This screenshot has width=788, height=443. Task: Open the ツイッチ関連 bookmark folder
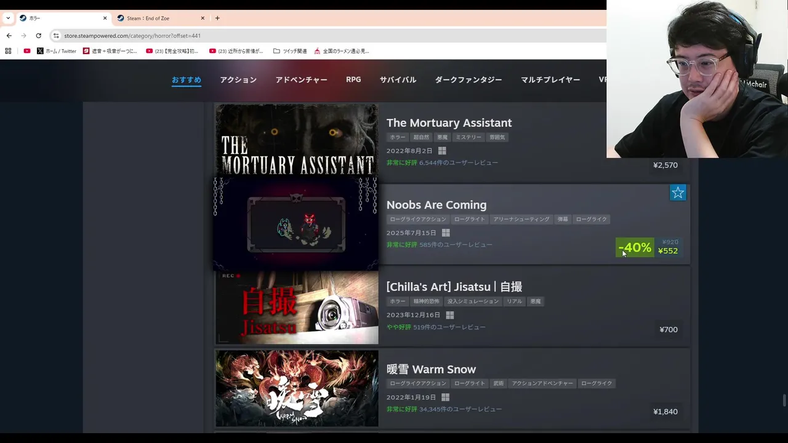290,51
